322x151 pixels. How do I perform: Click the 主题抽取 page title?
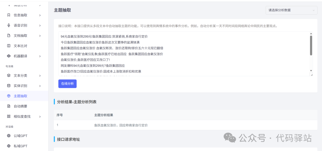62,10
